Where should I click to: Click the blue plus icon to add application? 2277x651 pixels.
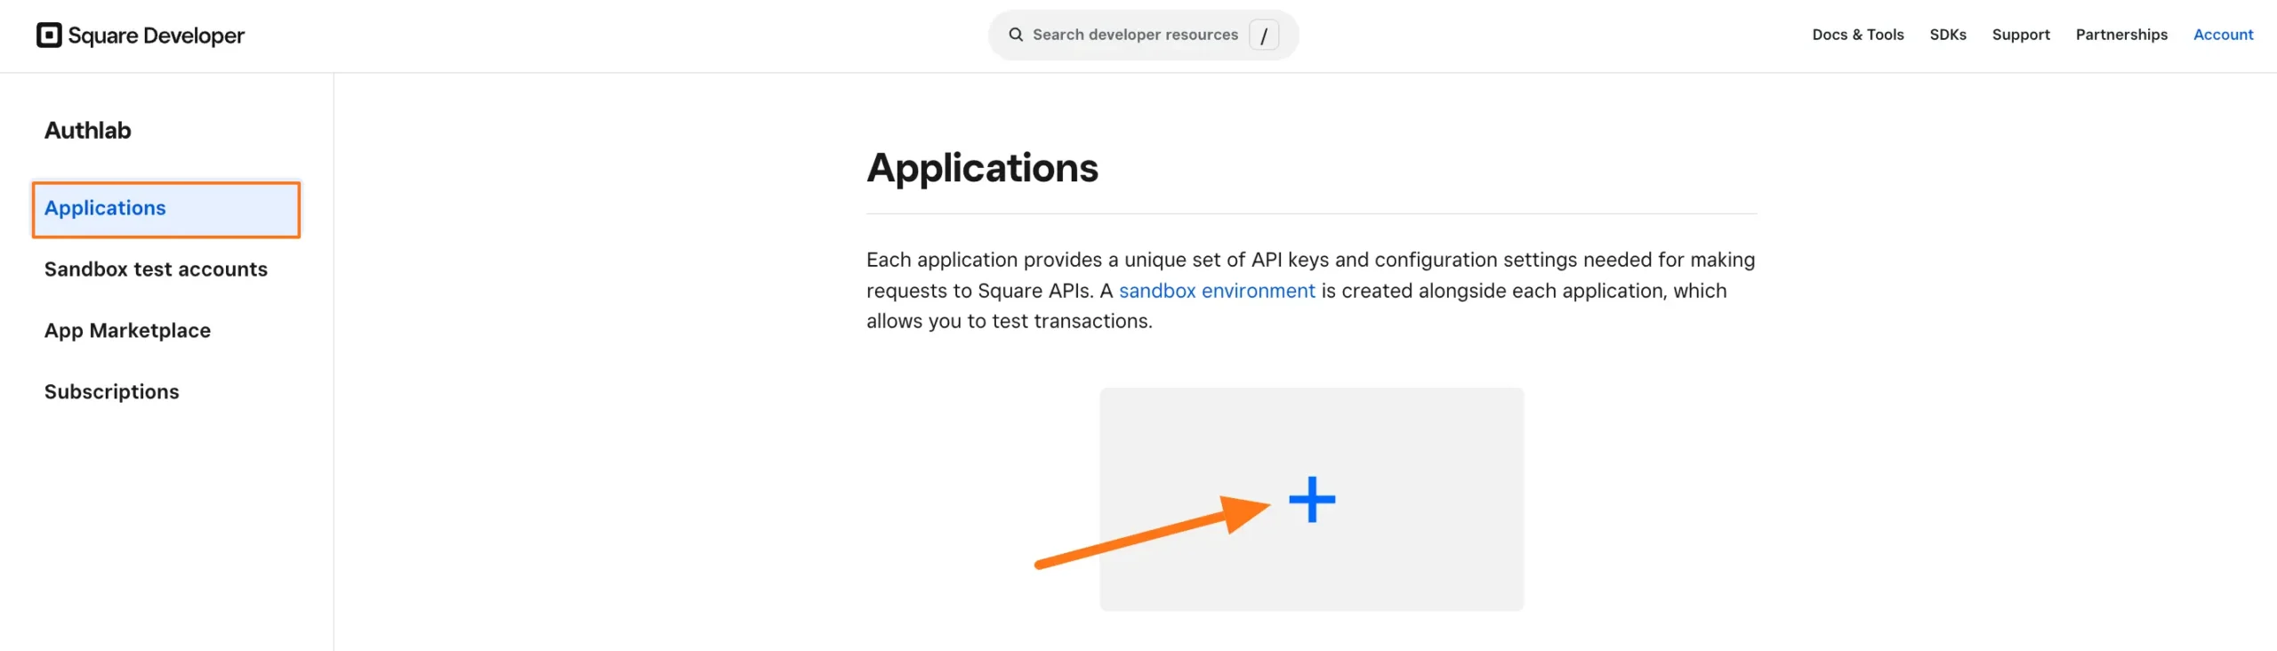click(1312, 499)
